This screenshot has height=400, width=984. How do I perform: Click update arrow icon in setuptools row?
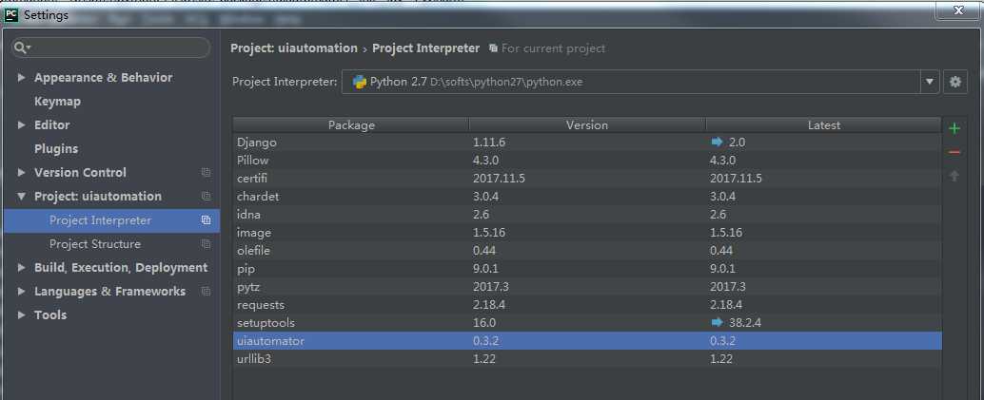pos(718,322)
